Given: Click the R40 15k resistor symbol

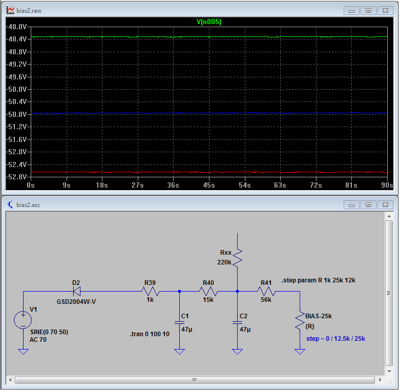Looking at the screenshot, I should pos(208,292).
